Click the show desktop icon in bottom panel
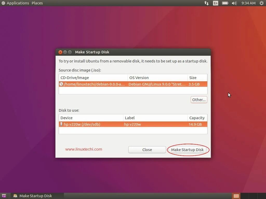Screen dimensions: 266x199 [4, 196]
